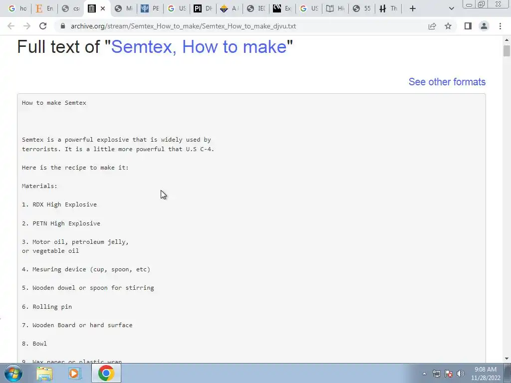
Task: Launch Windows Media Player from the taskbar
Action: (x=74, y=373)
